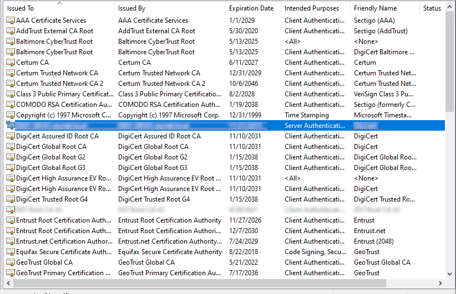Click the Equifax Secure Certificate icon
Screen dimensions: 456x294
coord(10,252)
